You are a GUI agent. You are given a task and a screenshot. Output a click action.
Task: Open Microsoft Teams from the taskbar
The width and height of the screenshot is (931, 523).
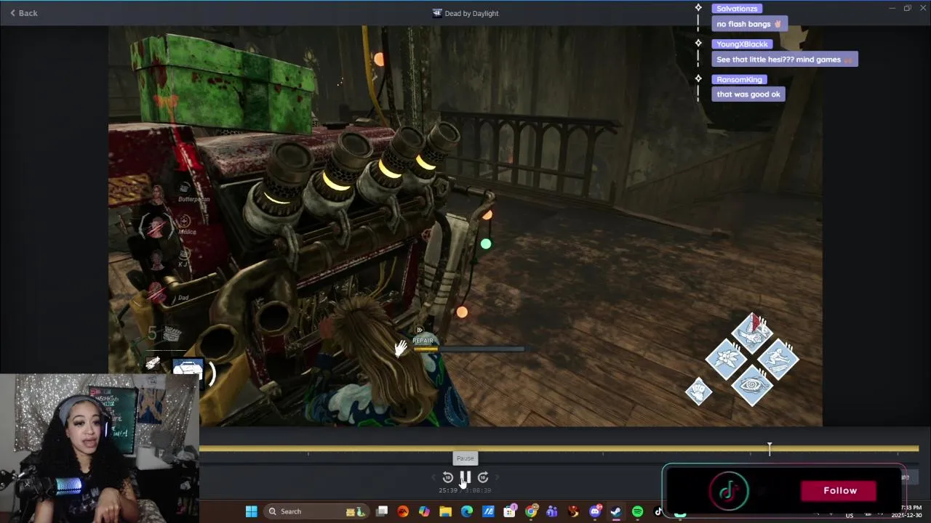tap(552, 511)
